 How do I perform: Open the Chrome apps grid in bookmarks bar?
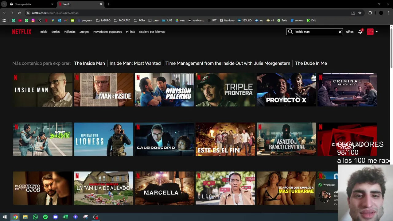4,21
